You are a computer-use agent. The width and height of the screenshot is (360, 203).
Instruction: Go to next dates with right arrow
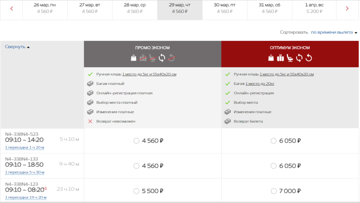click(x=347, y=9)
